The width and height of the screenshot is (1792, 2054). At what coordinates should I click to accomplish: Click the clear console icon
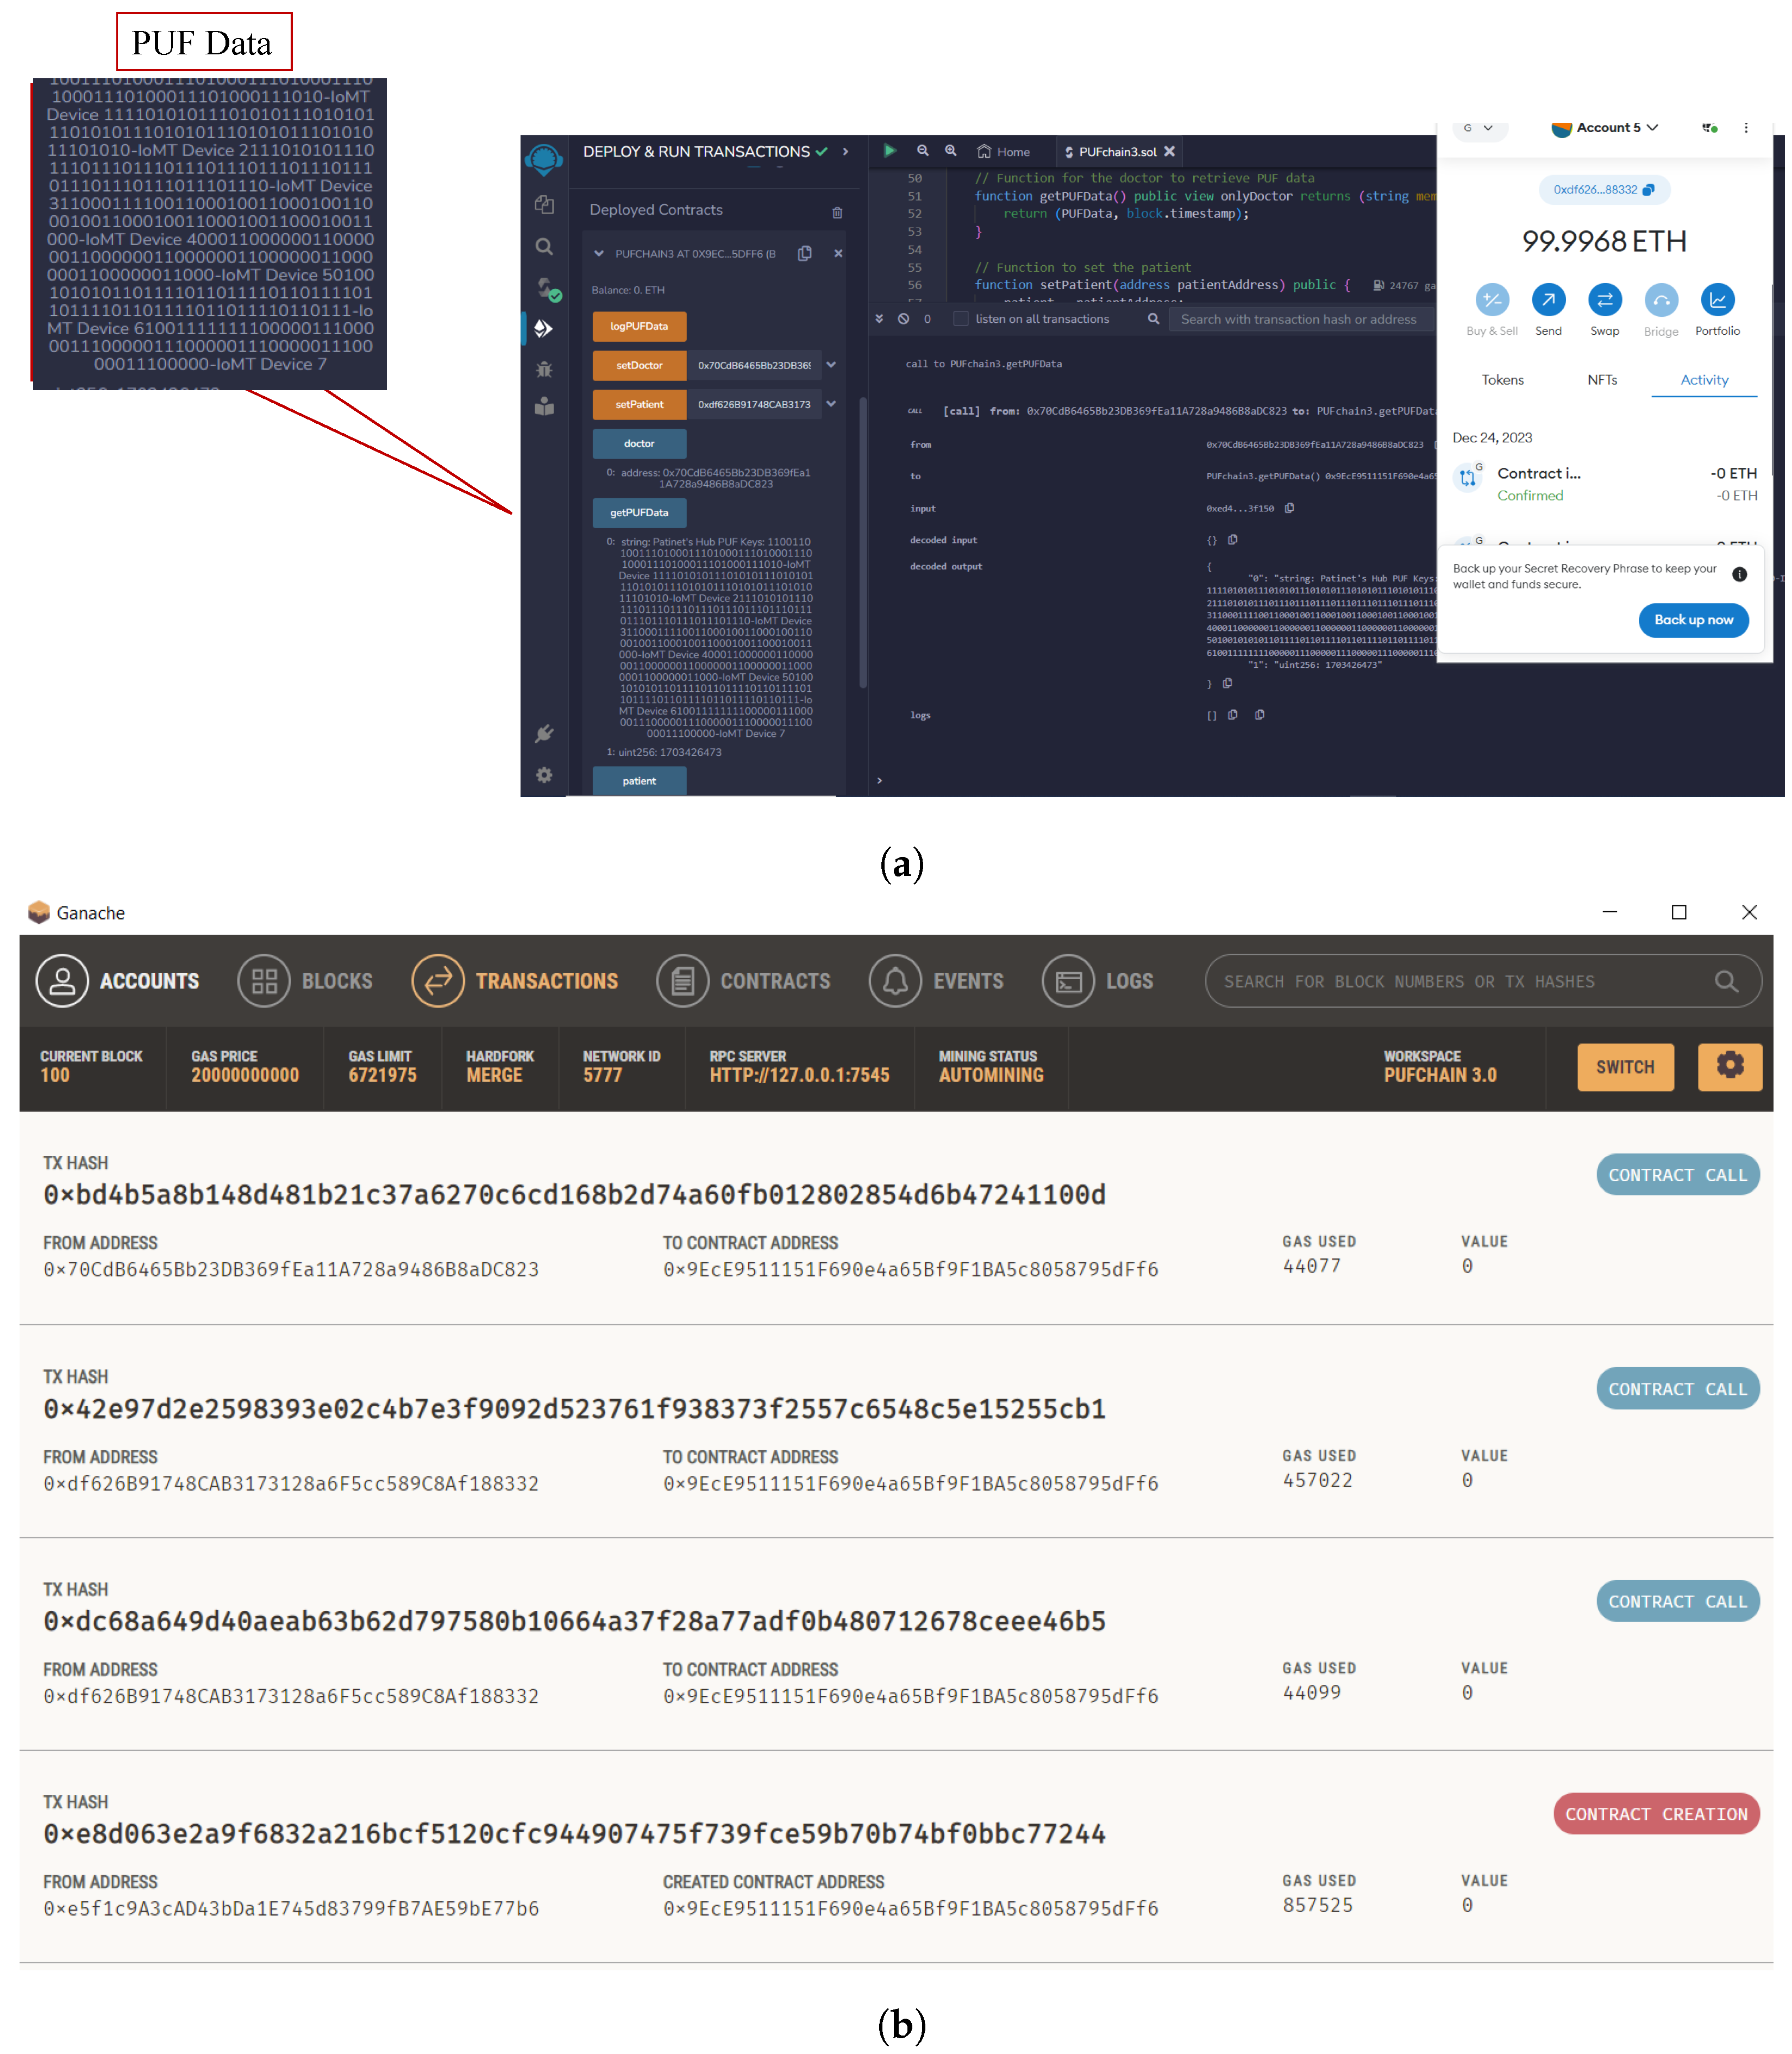tap(904, 319)
